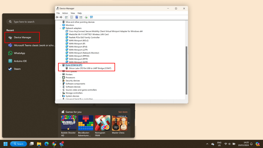Collapse the Ports (COM & LPT) node
263x148 pixels.
point(60,65)
